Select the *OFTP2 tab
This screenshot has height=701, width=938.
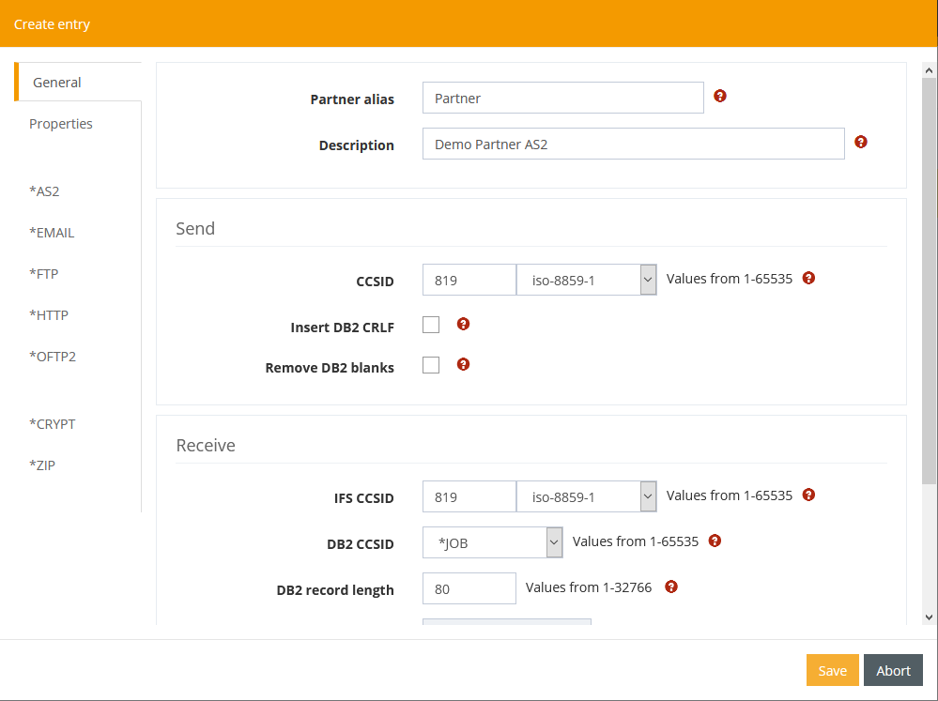51,357
